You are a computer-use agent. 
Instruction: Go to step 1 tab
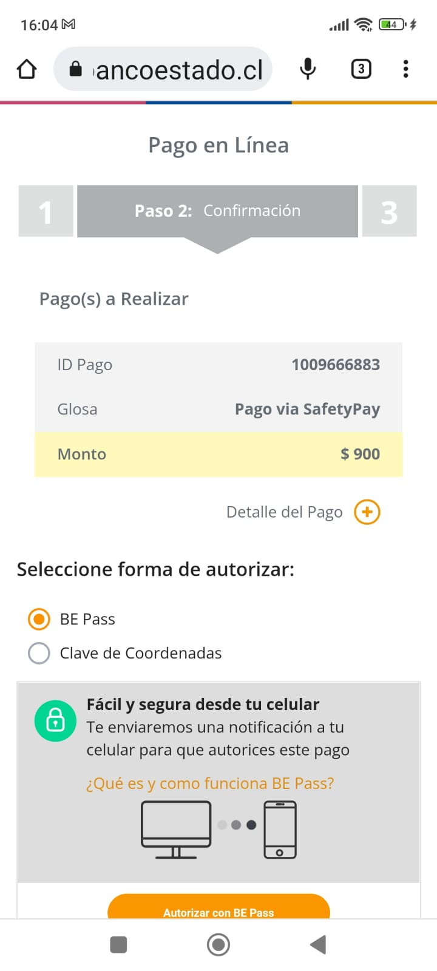point(46,211)
